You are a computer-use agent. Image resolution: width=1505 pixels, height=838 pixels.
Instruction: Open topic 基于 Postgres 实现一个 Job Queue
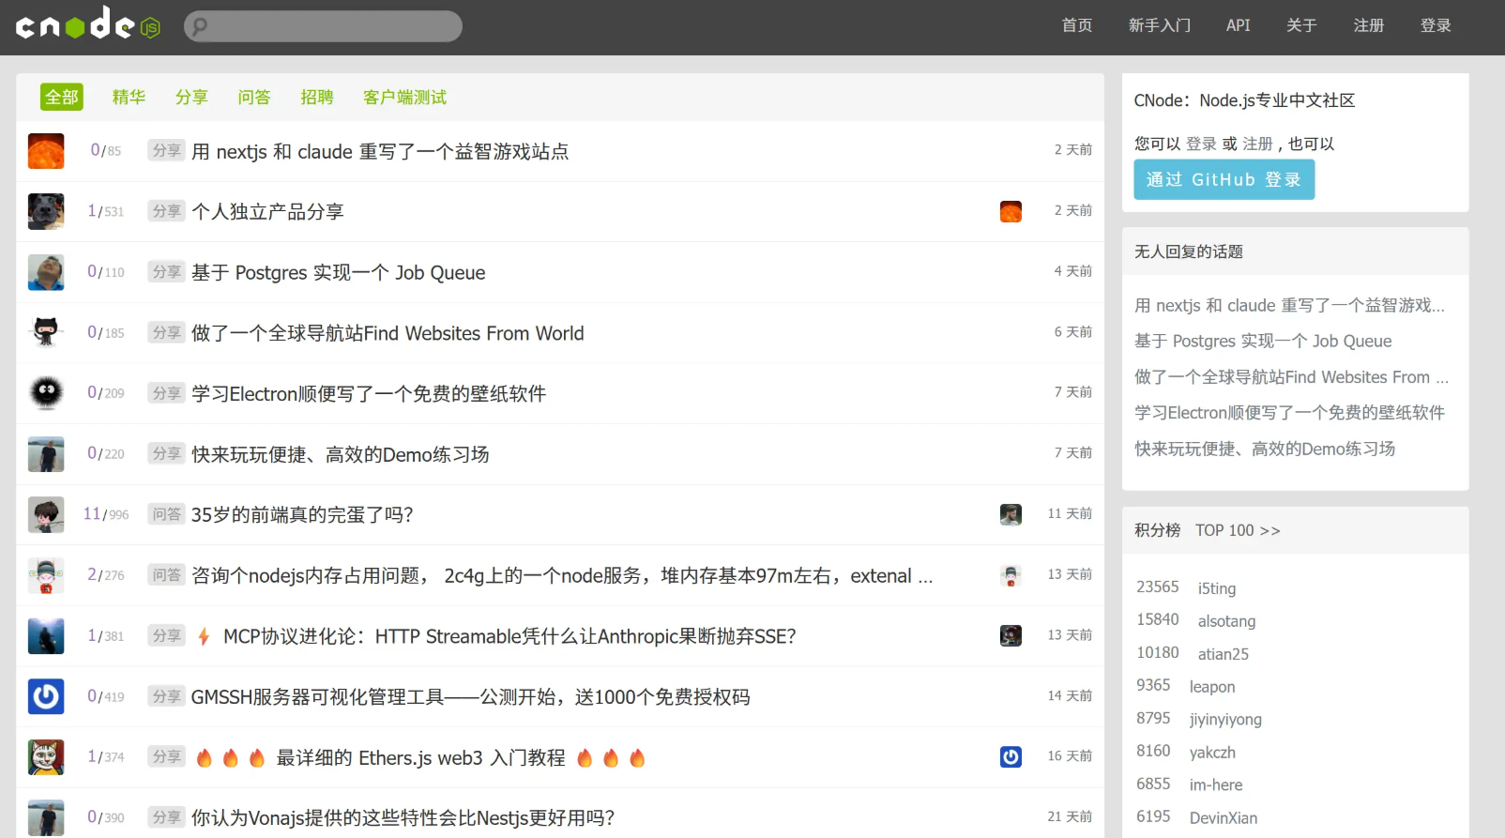tap(338, 272)
